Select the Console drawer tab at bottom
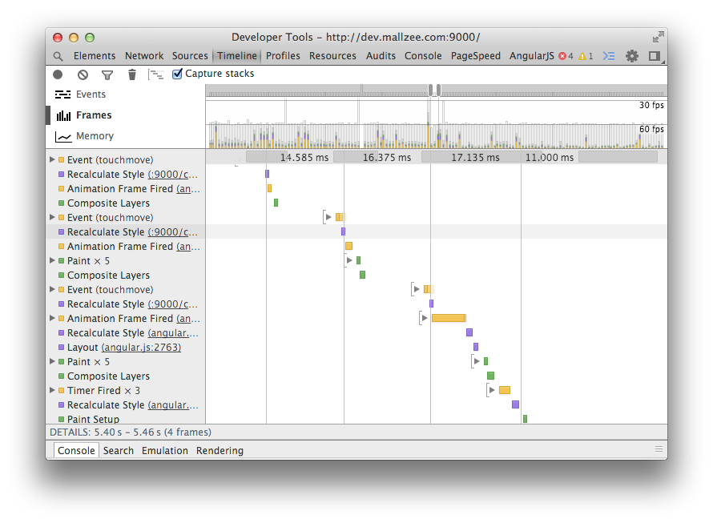 click(76, 450)
